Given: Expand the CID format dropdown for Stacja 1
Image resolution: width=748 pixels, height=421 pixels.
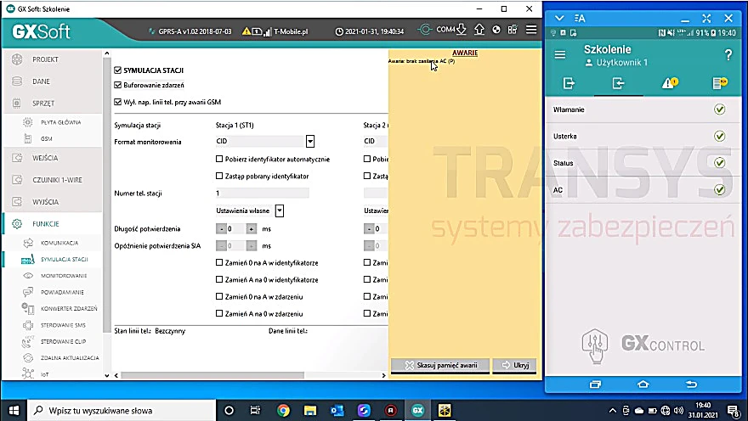Looking at the screenshot, I should (310, 141).
